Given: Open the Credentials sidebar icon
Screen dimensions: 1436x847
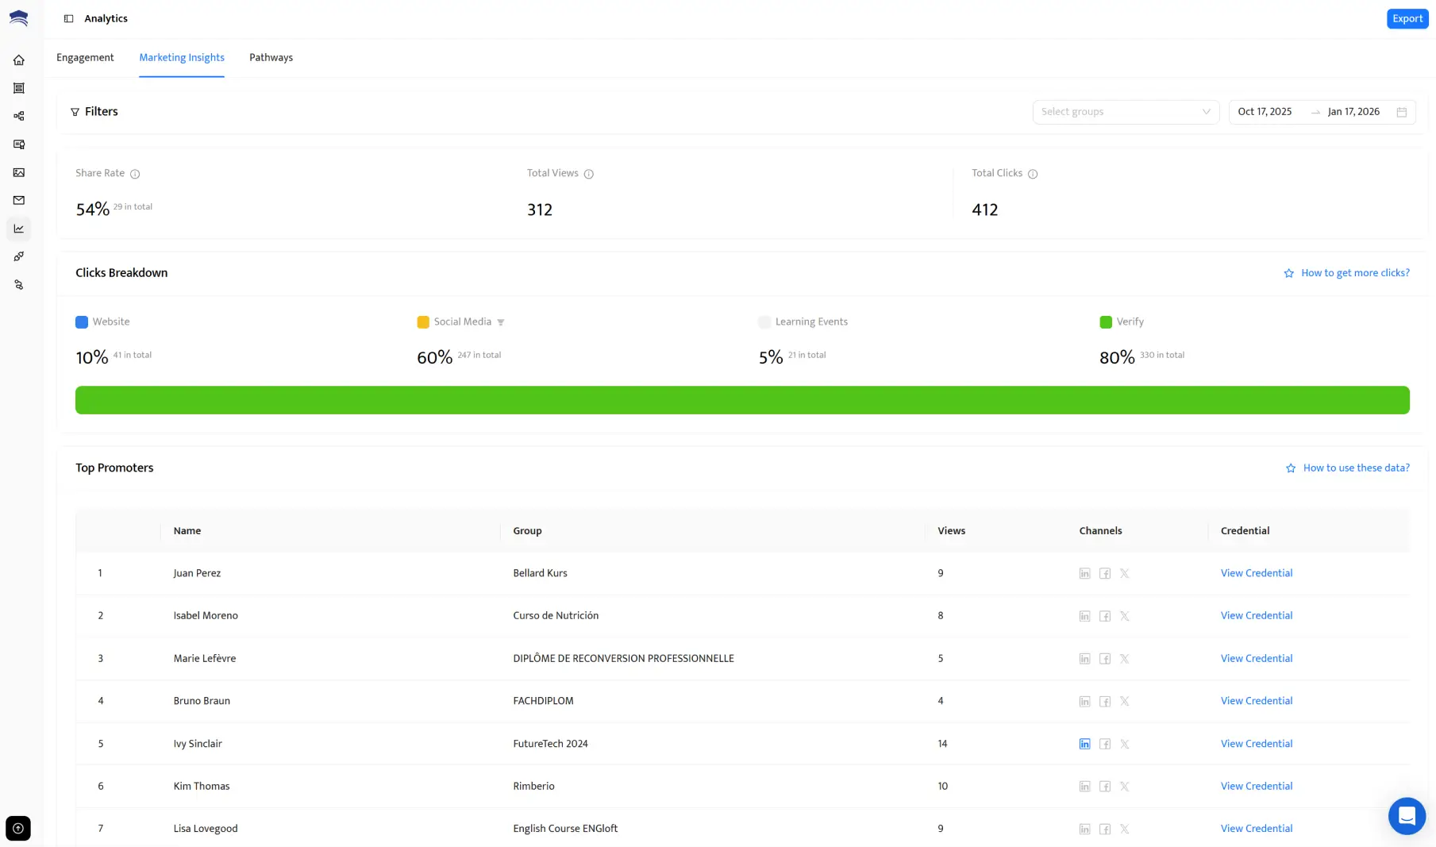Looking at the screenshot, I should pyautogui.click(x=18, y=144).
